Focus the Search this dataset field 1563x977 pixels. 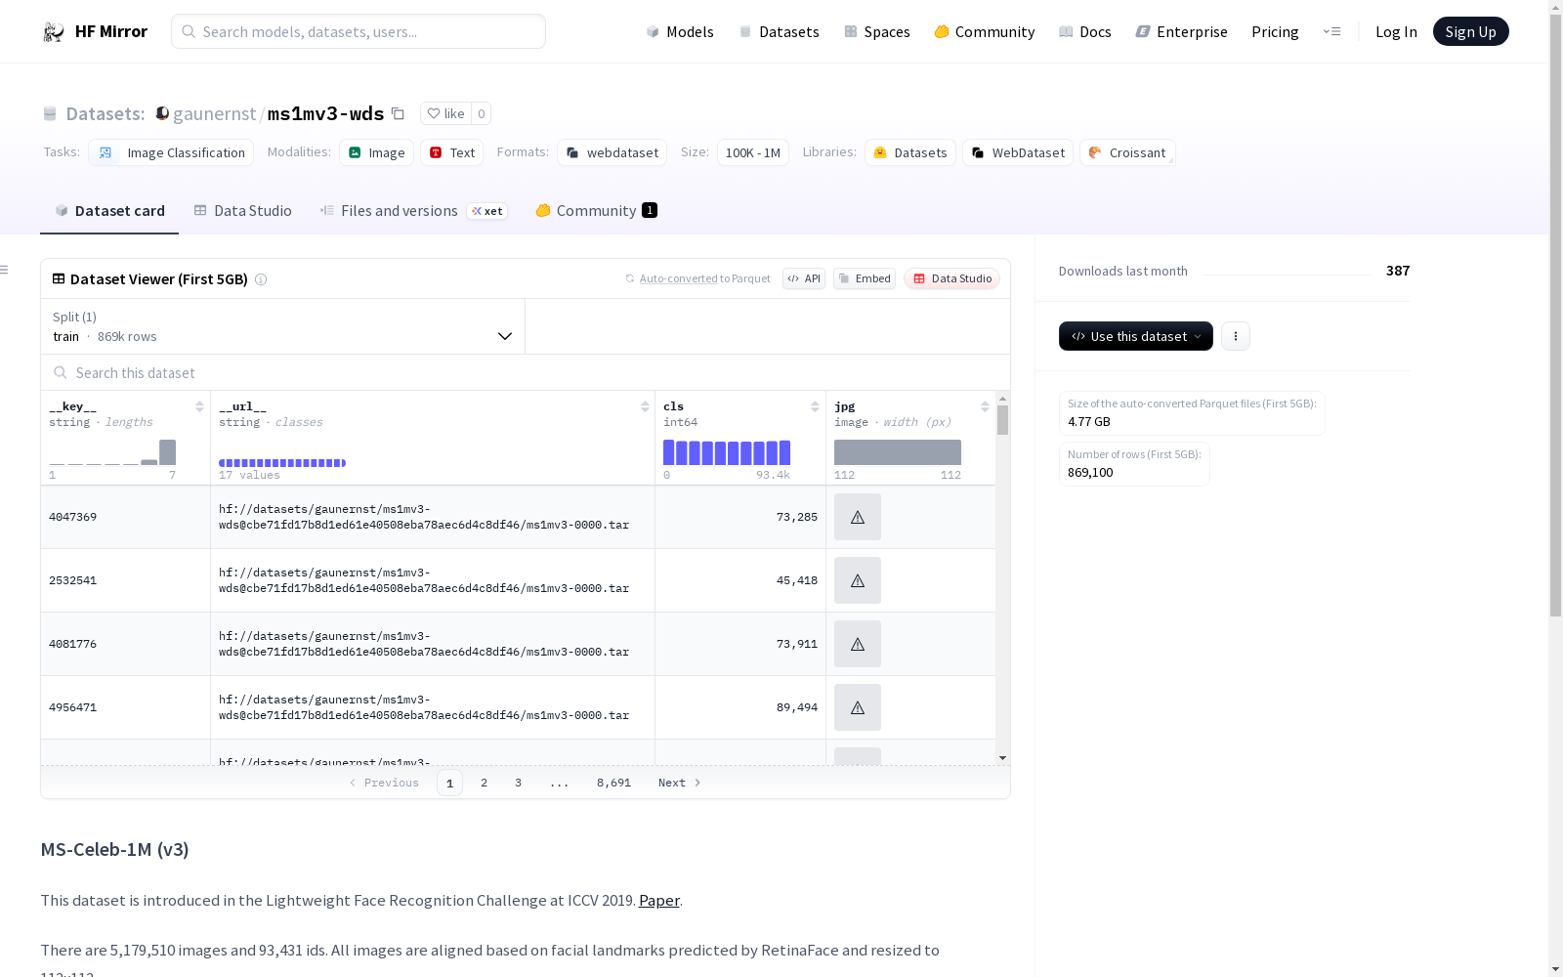(x=526, y=373)
